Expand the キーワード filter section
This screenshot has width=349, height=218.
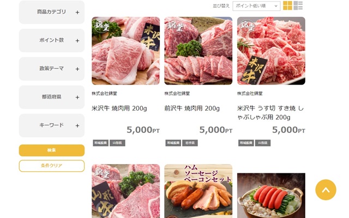52,125
